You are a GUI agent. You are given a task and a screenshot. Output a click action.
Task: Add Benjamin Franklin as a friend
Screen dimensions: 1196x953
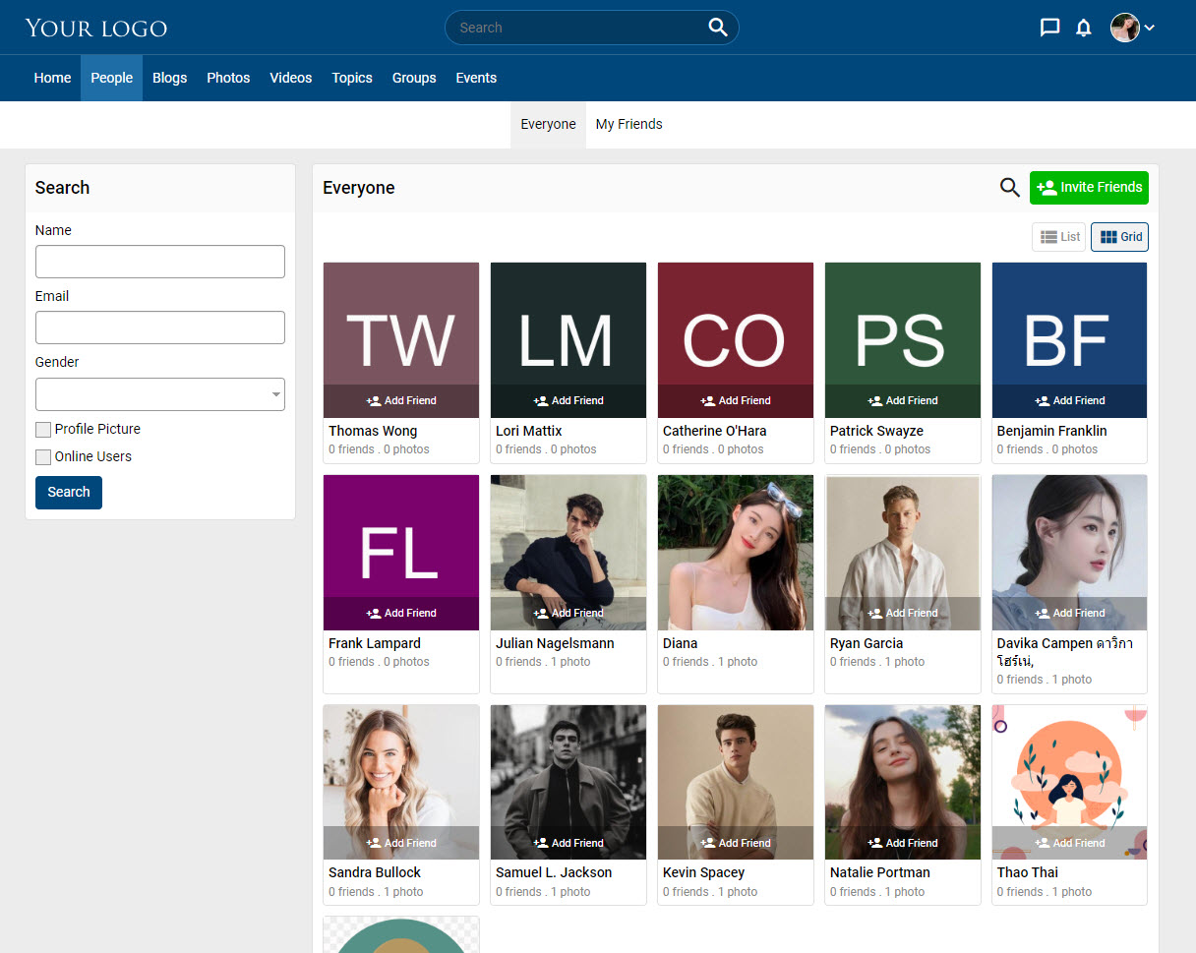click(1070, 400)
